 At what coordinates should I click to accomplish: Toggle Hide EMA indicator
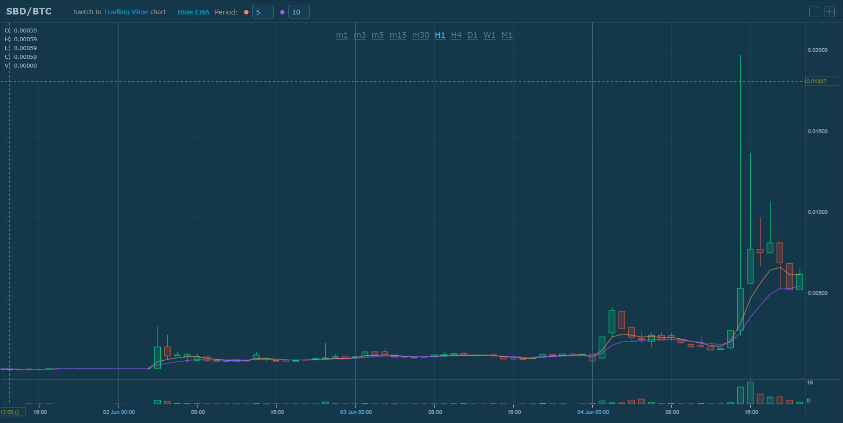194,12
